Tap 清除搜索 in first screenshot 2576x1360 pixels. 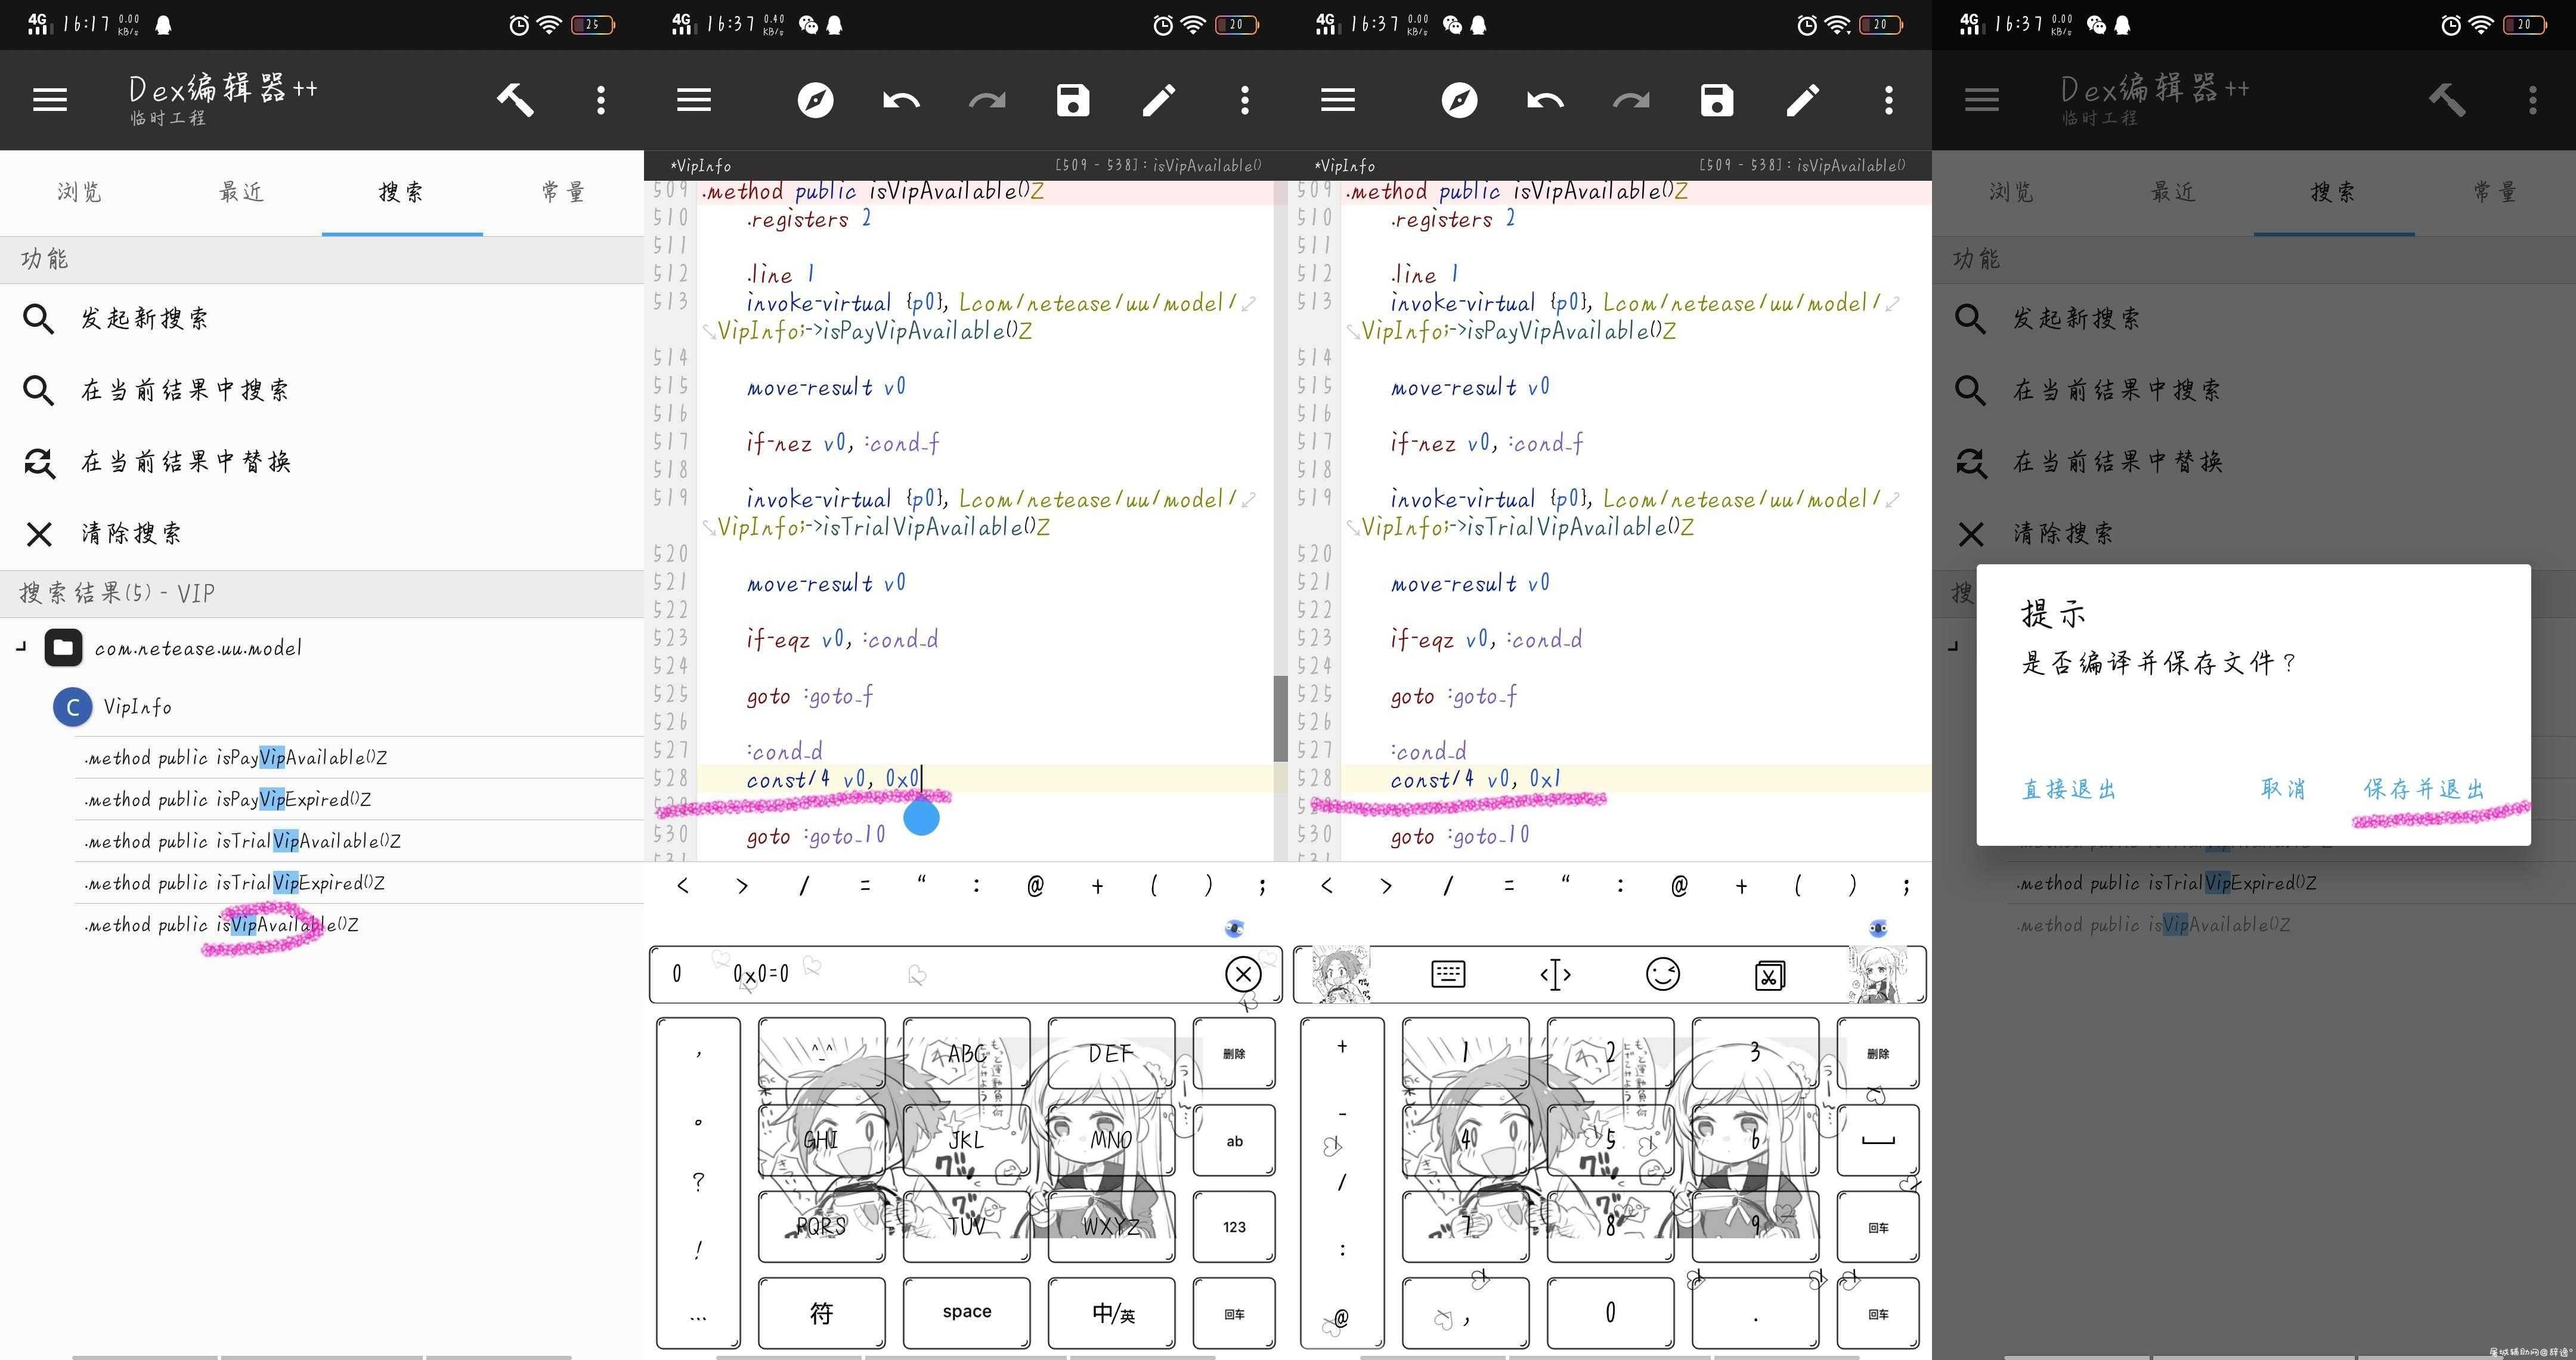click(322, 533)
